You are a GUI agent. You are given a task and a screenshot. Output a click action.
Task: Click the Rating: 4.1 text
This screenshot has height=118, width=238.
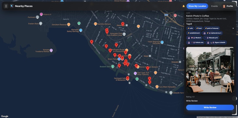pos(190,97)
